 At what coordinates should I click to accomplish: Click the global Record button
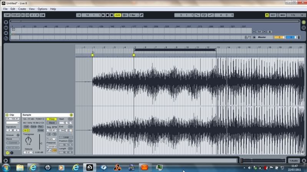(112, 15)
